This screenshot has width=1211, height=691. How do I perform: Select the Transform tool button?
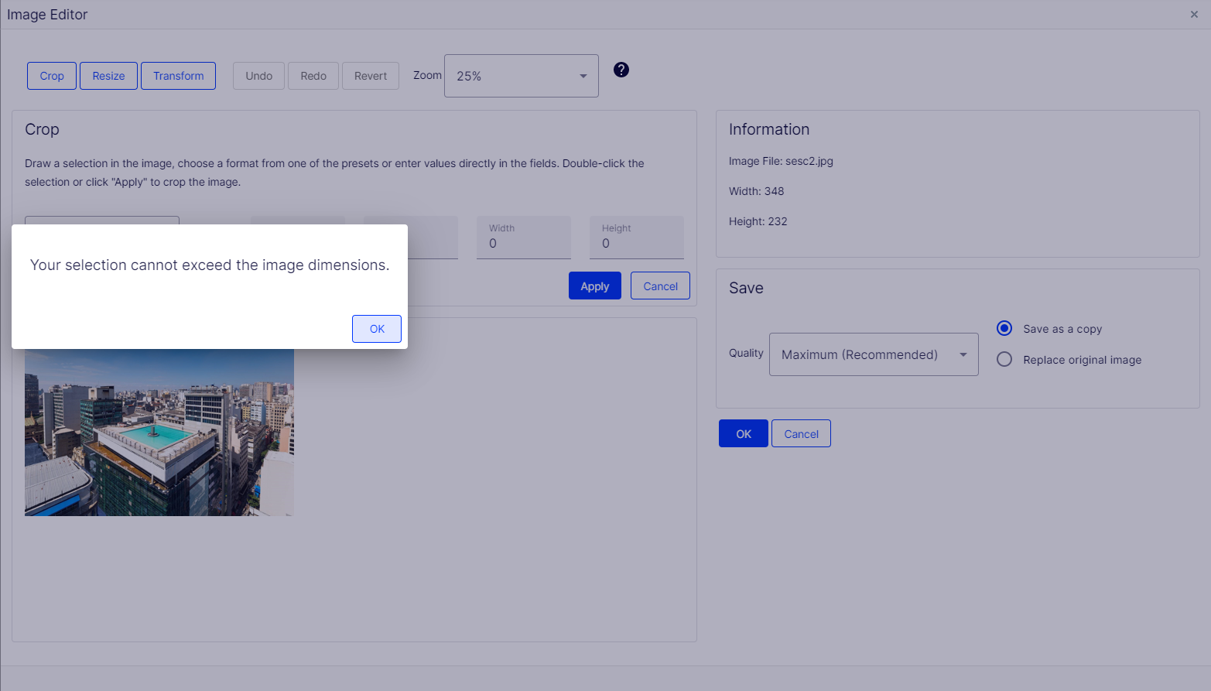[x=178, y=75]
